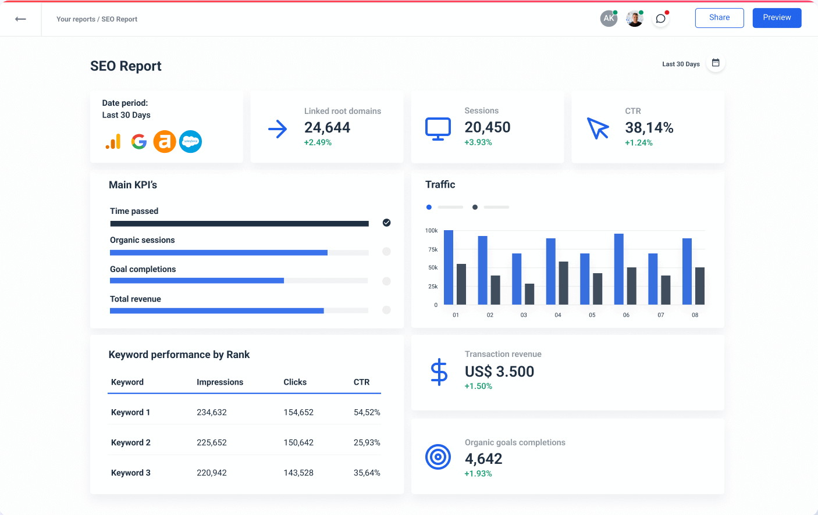Select the Salesforce integration icon

point(190,141)
